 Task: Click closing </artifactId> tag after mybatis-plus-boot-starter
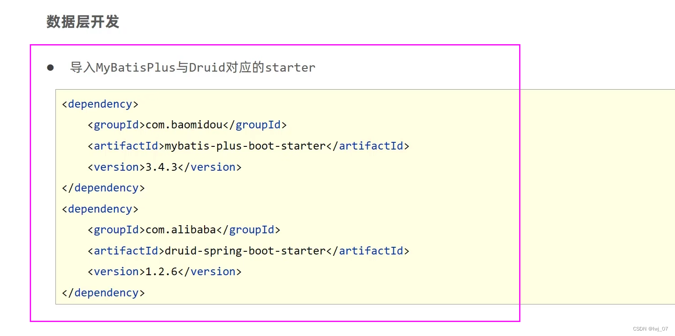(x=368, y=146)
